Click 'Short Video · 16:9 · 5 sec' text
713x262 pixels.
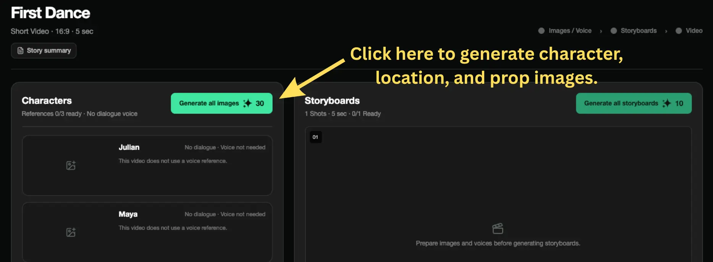tap(52, 31)
